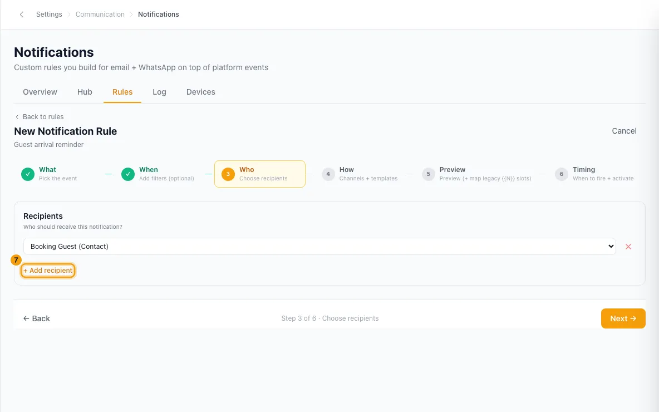Go to the Preview step label
This screenshot has width=659, height=412.
(x=452, y=169)
